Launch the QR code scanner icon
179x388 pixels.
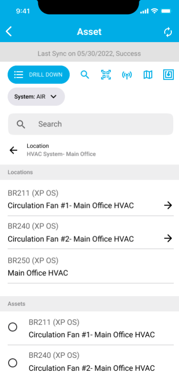point(106,74)
